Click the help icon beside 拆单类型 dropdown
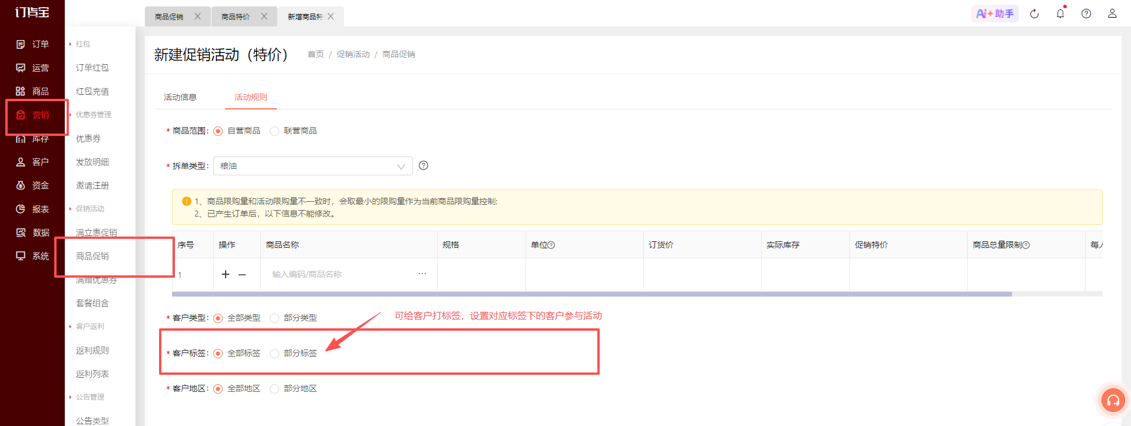The height and width of the screenshot is (426, 1131). (x=424, y=165)
